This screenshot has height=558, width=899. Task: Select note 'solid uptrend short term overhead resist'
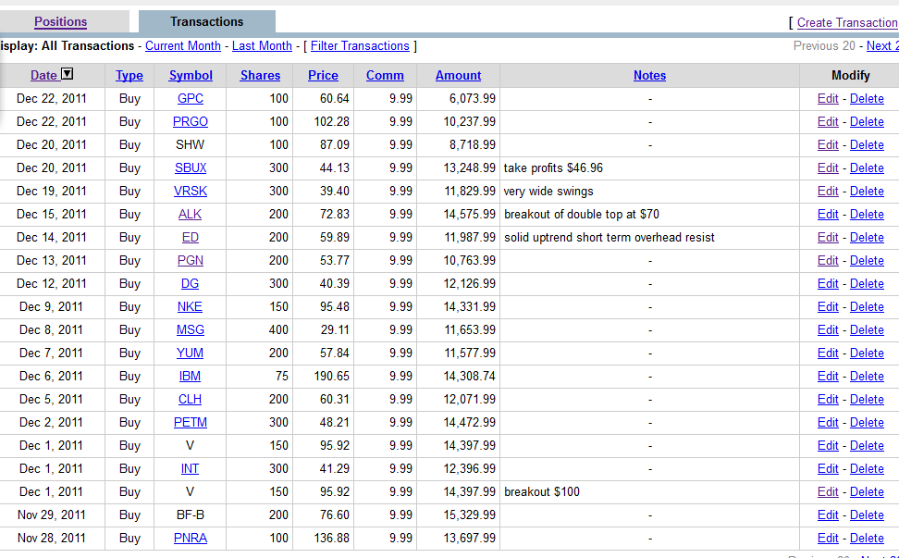[x=610, y=238]
